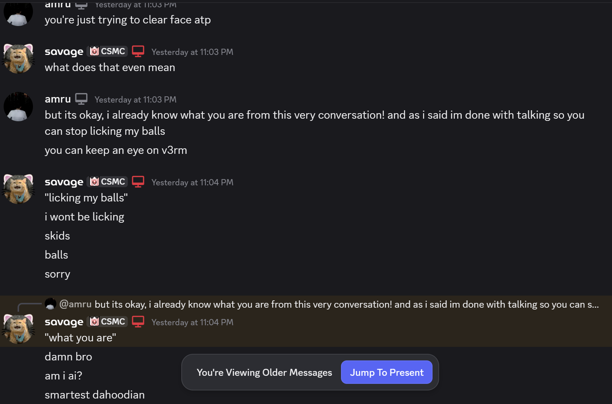The image size is (612, 404).
Task: Click savage's avatar beside "licking my balls" message
Action: (18, 189)
